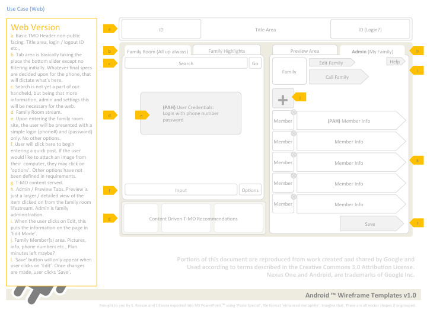427x320 pixels.
Task: Click the Web Version title
Action: click(x=36, y=27)
